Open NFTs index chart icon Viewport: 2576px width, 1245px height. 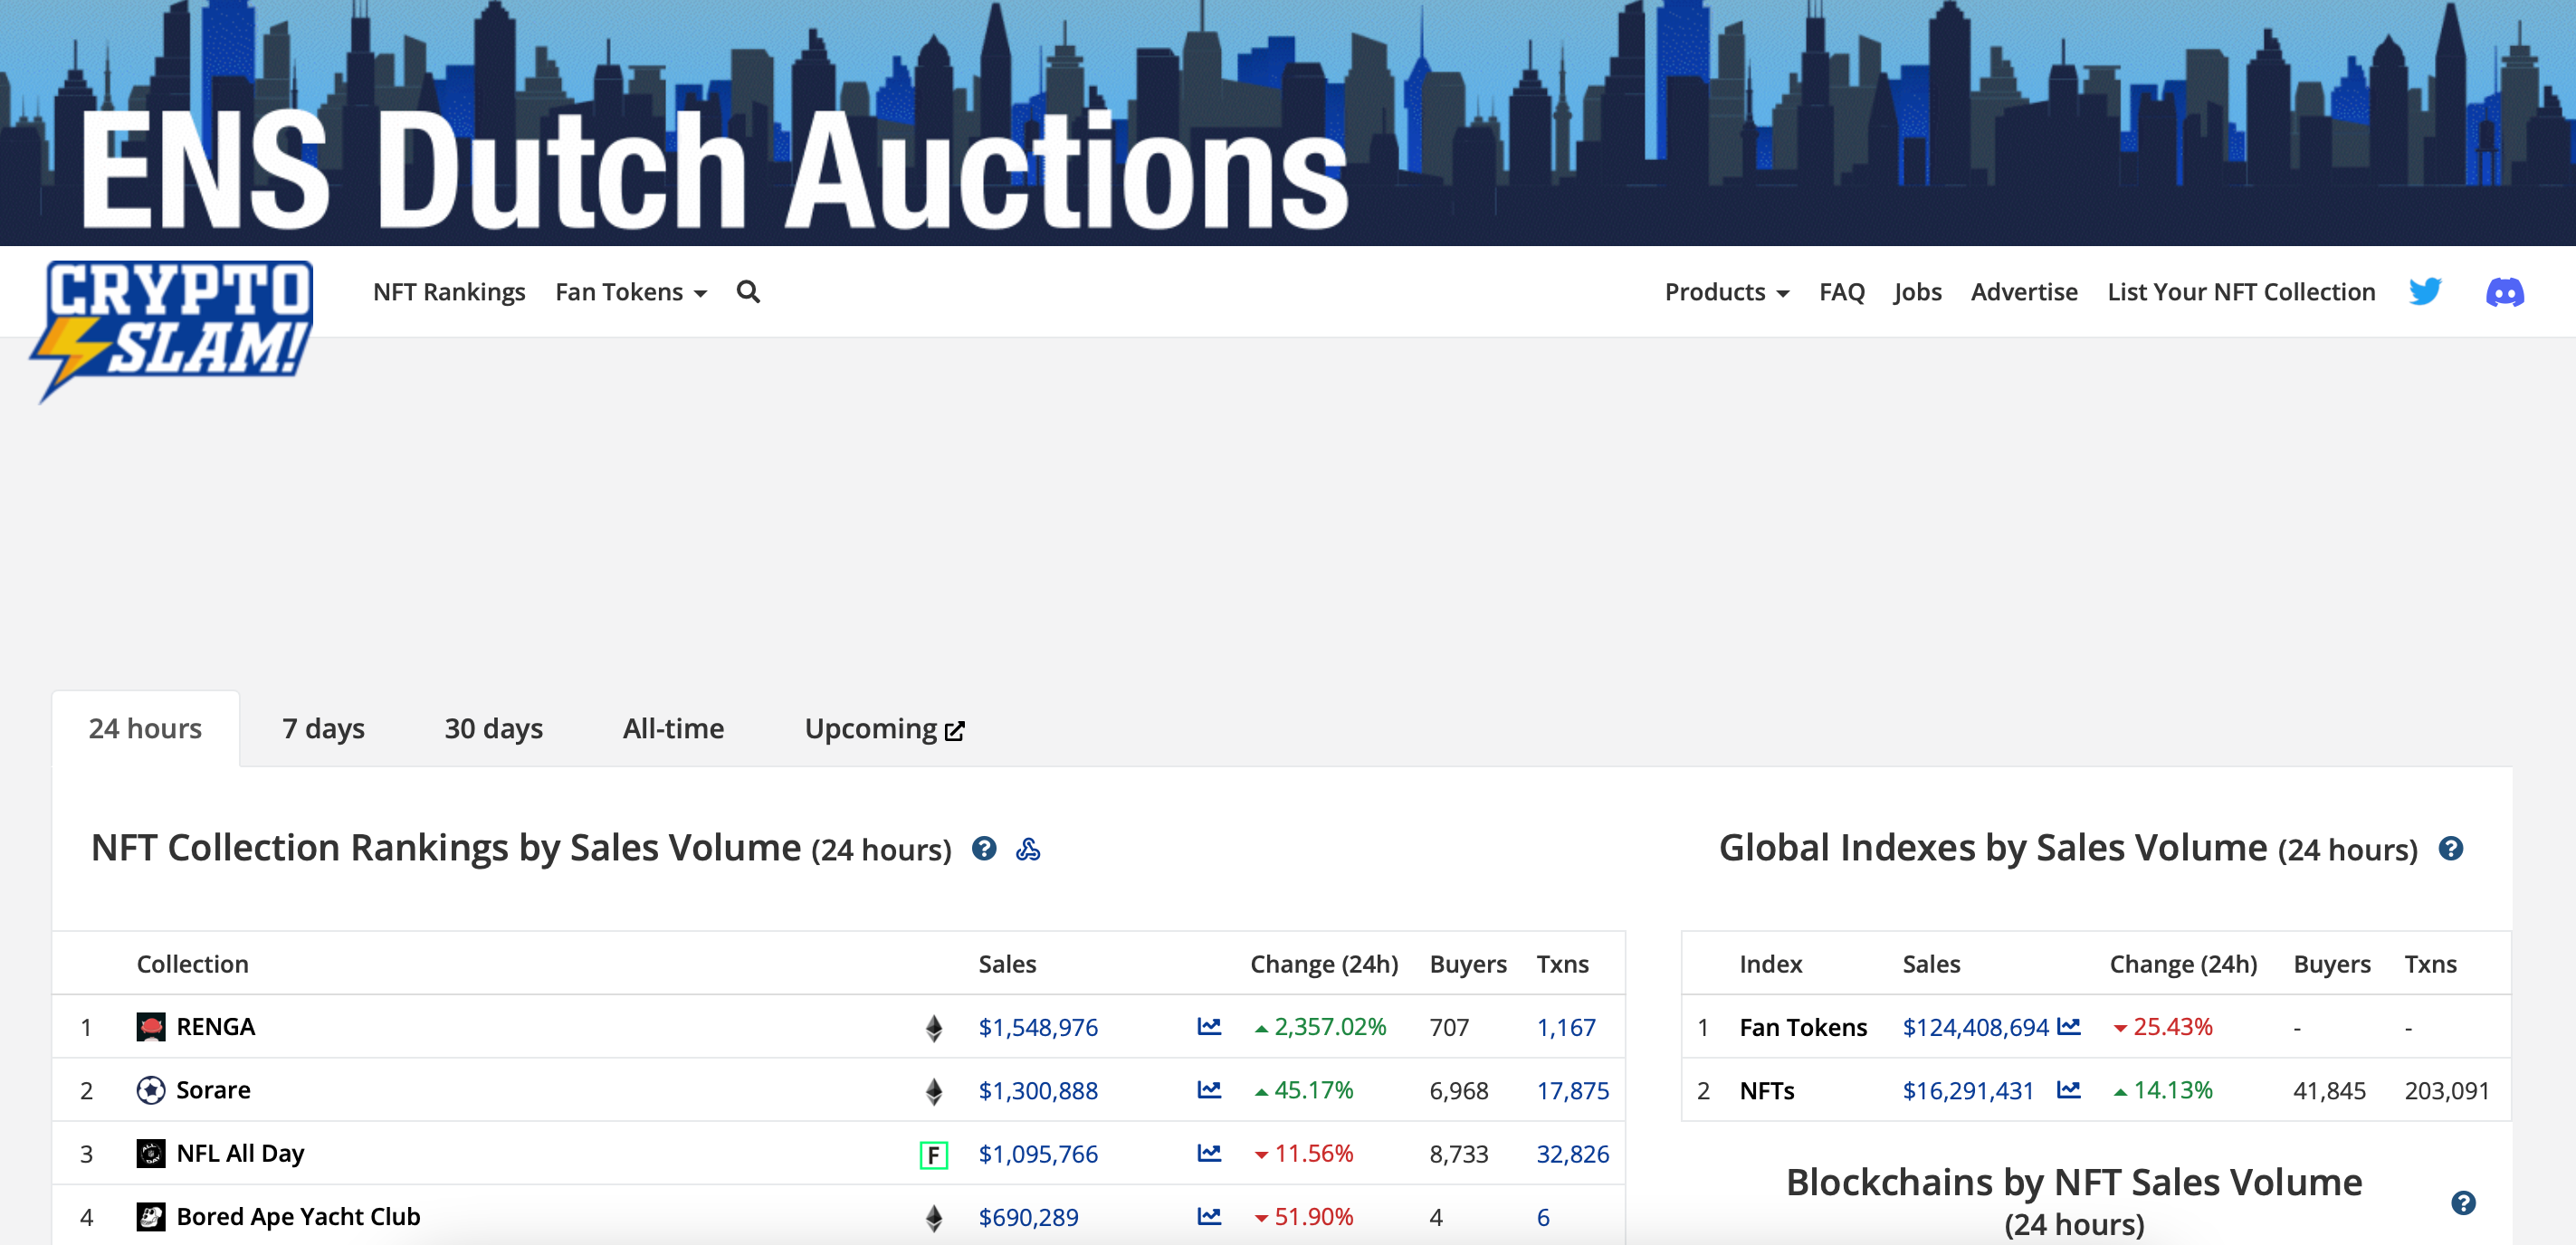(x=2069, y=1089)
